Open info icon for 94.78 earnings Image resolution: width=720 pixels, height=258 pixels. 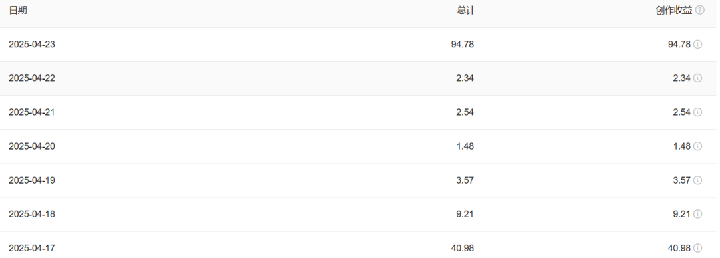coord(697,45)
